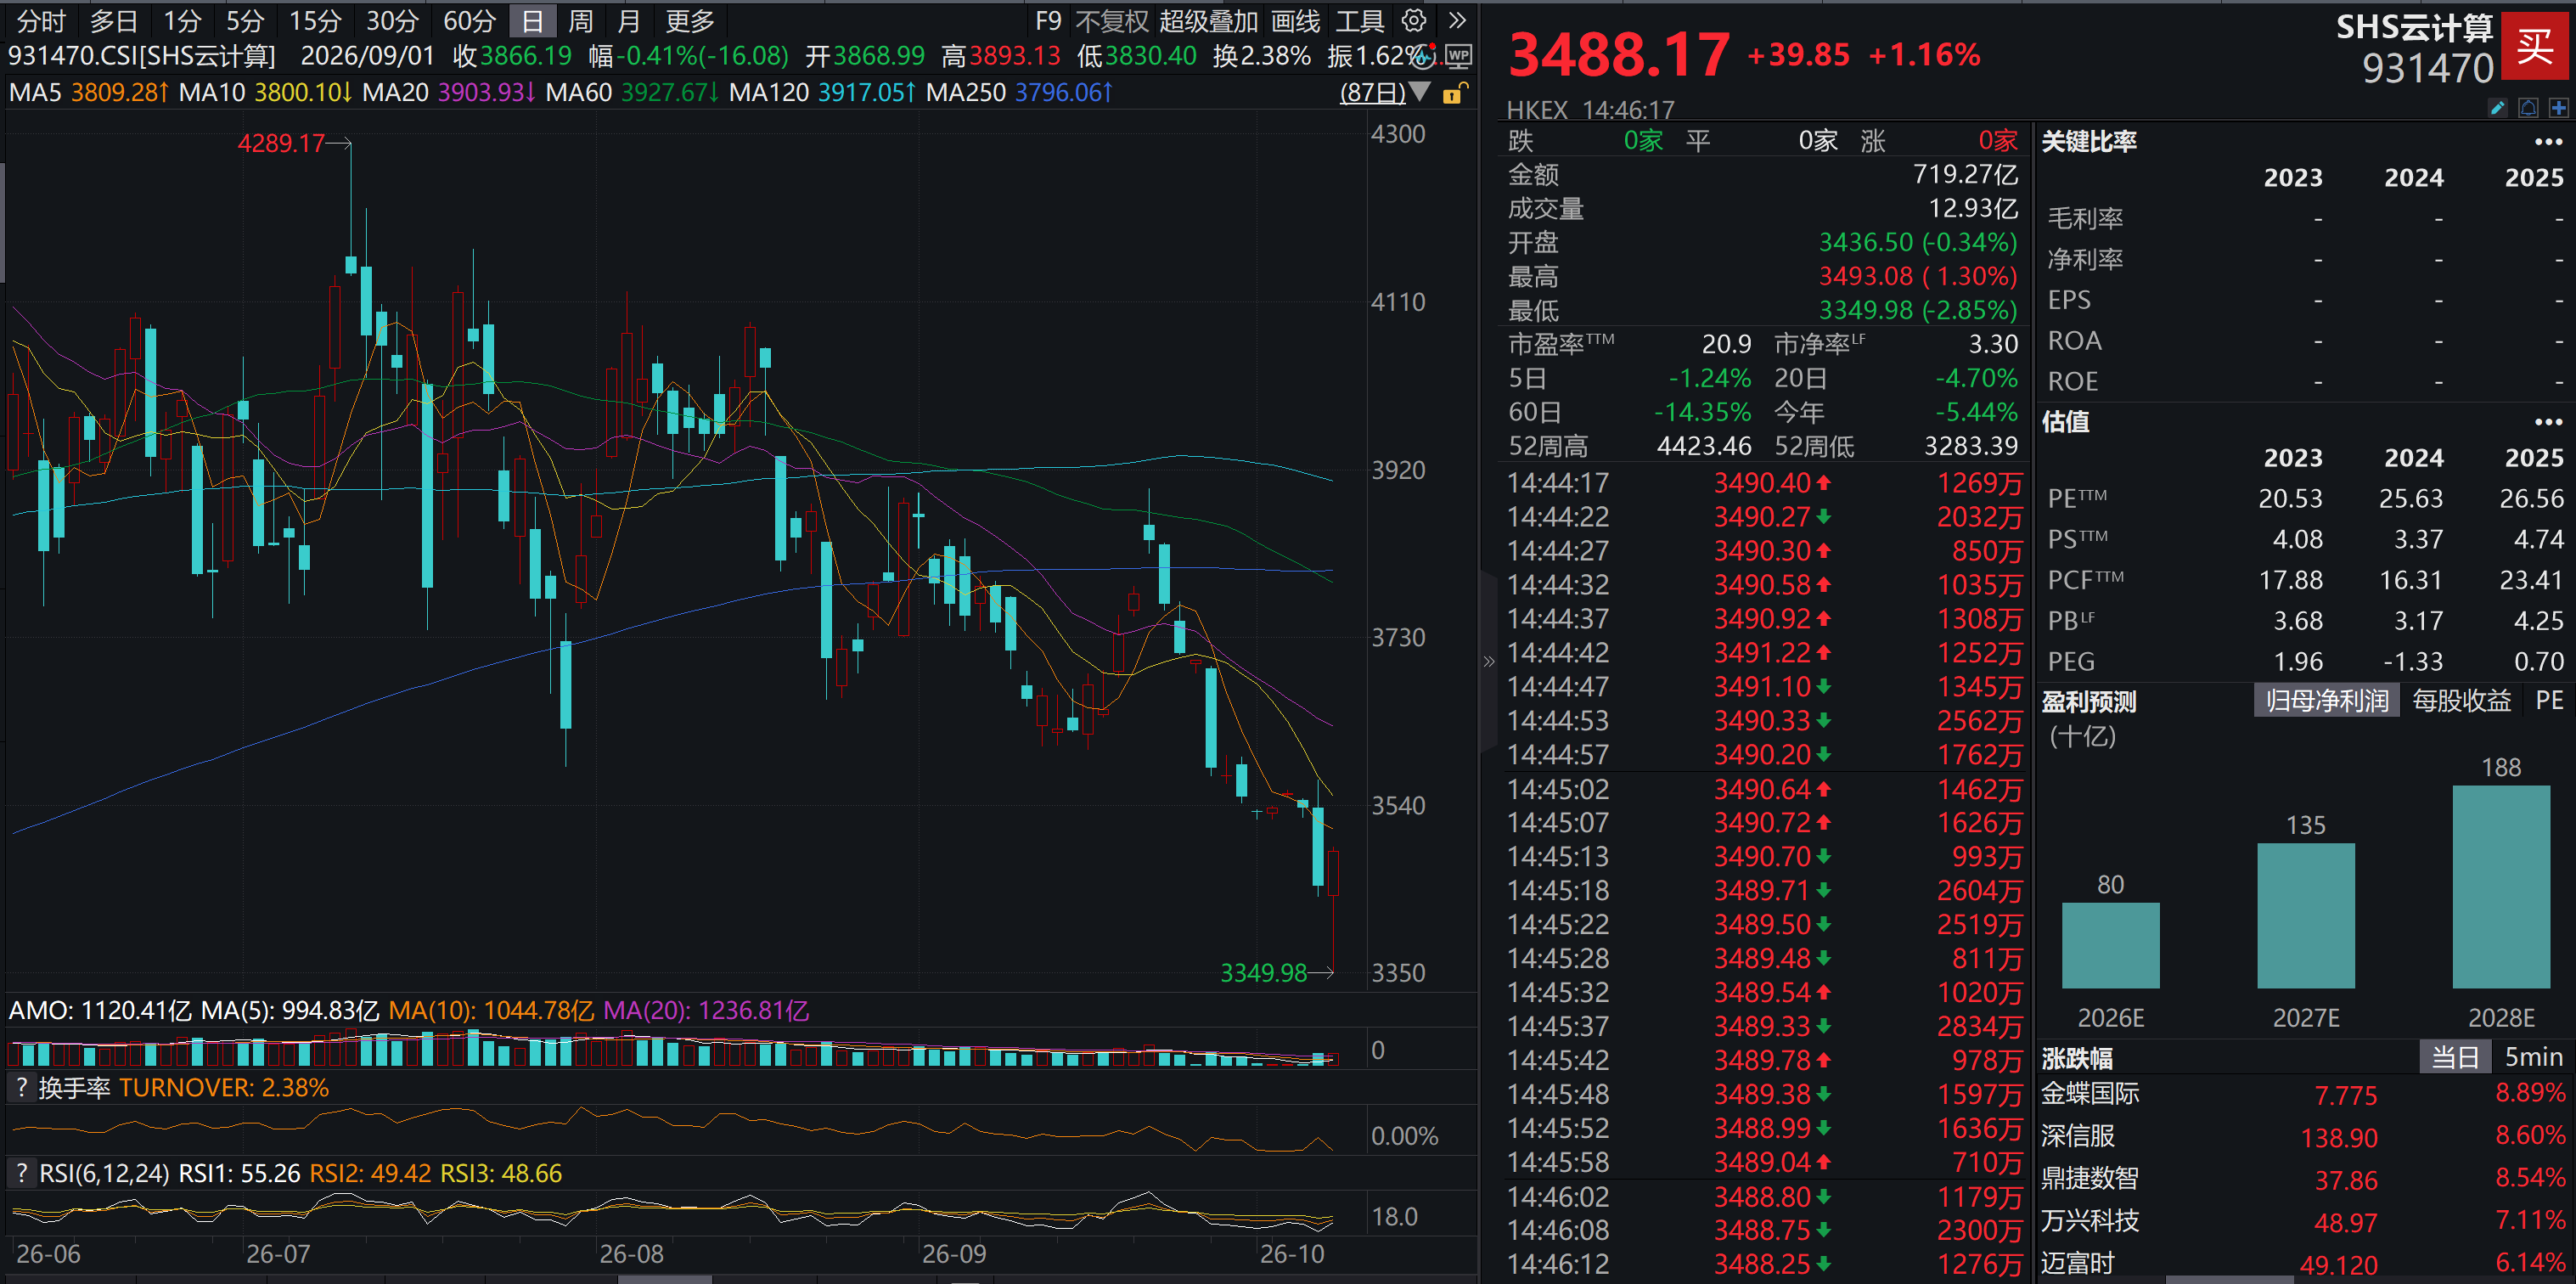Open the 估值 three-dot menu
Image resolution: width=2576 pixels, height=1284 pixels.
click(x=2548, y=422)
